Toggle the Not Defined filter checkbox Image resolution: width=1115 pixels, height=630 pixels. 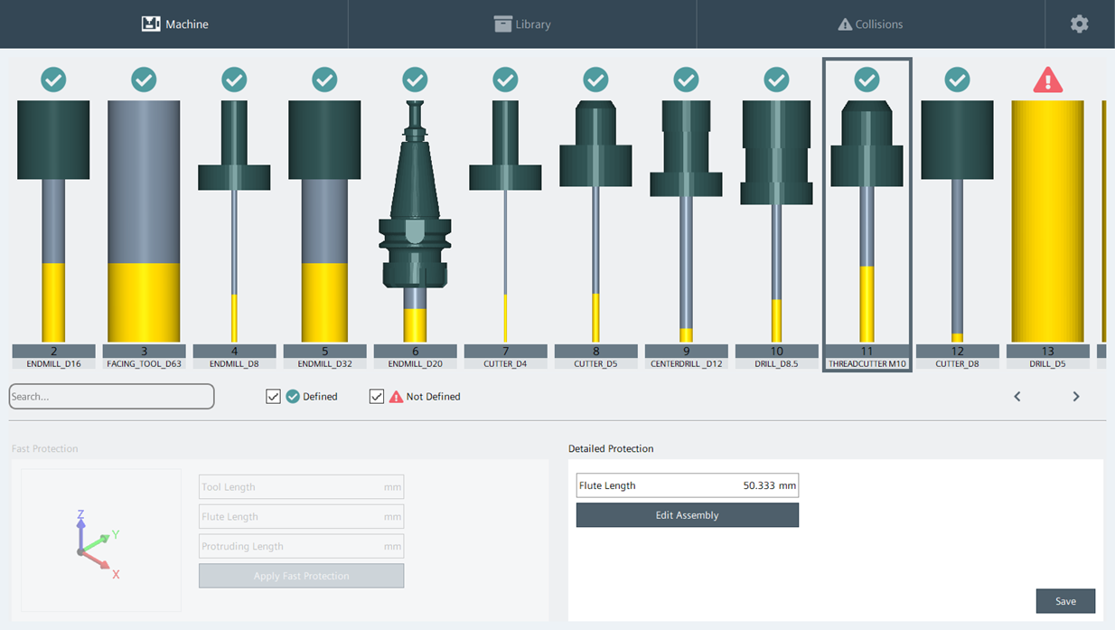[x=377, y=396]
